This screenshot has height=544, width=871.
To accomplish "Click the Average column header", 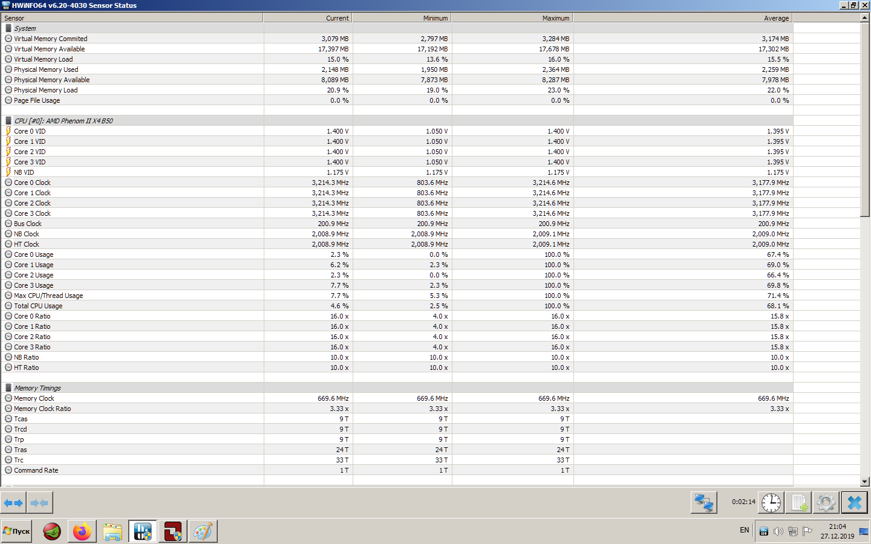I will [683, 18].
